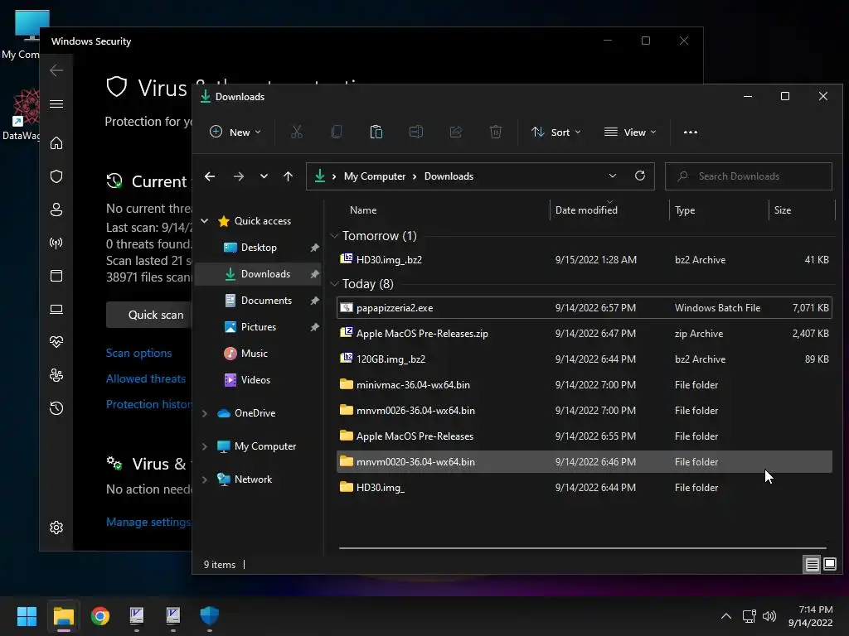Expand address bar history dropdown
Screen dimensions: 849x636
point(613,176)
